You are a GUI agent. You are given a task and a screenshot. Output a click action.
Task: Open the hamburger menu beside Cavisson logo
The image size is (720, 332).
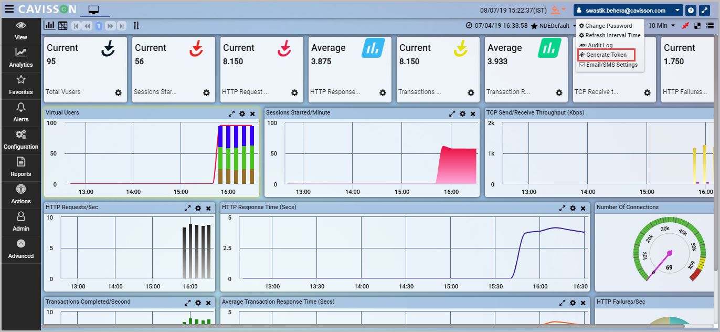pos(9,9)
